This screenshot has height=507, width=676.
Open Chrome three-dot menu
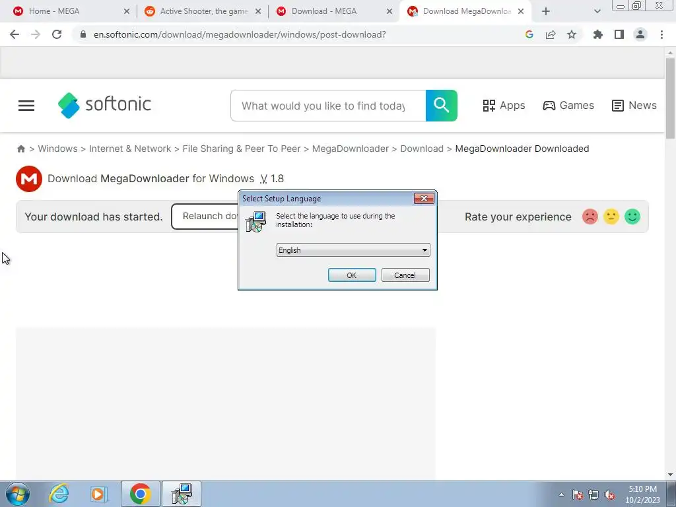(x=661, y=34)
